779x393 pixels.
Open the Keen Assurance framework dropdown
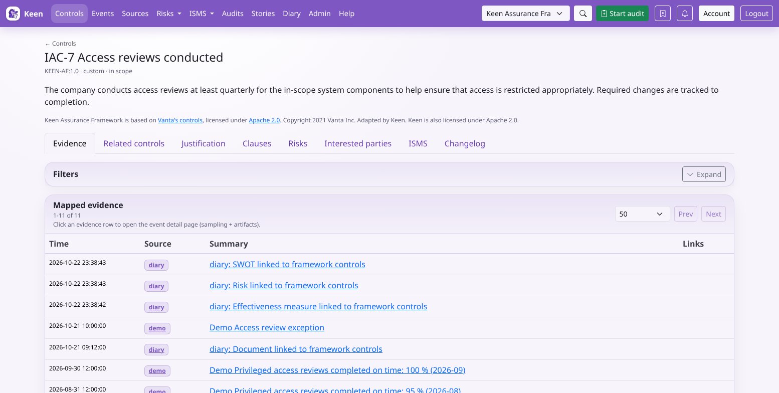tap(525, 14)
